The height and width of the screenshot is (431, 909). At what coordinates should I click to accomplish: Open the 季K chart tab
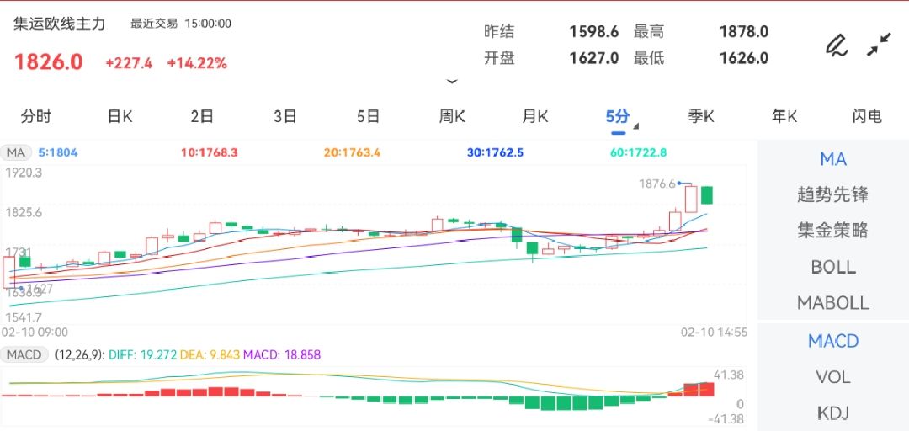[x=701, y=117]
